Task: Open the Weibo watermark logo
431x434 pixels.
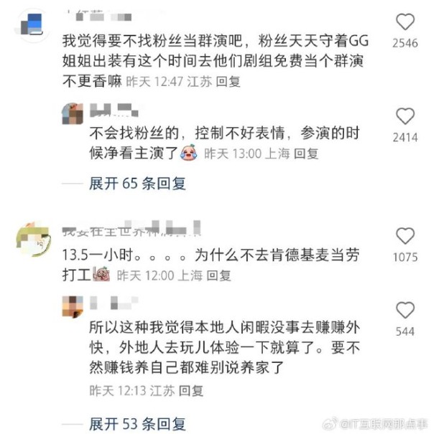Action: point(330,423)
